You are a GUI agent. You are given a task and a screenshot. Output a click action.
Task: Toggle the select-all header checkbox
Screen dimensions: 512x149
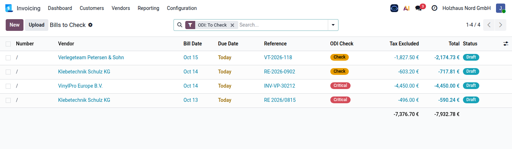pyautogui.click(x=8, y=44)
